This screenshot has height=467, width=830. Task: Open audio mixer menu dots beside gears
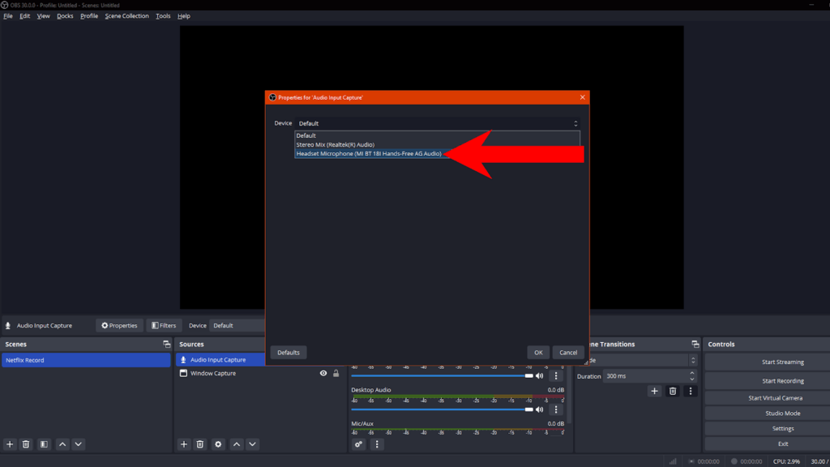[377, 444]
